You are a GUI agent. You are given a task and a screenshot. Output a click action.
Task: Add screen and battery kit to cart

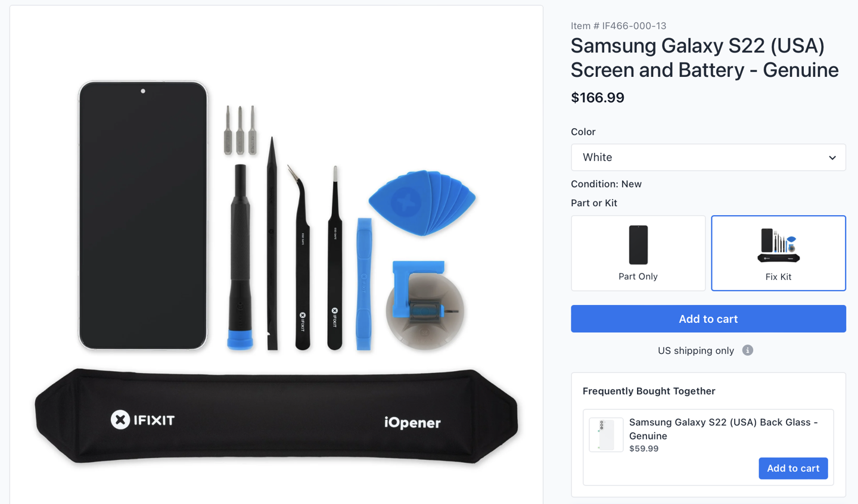708,319
